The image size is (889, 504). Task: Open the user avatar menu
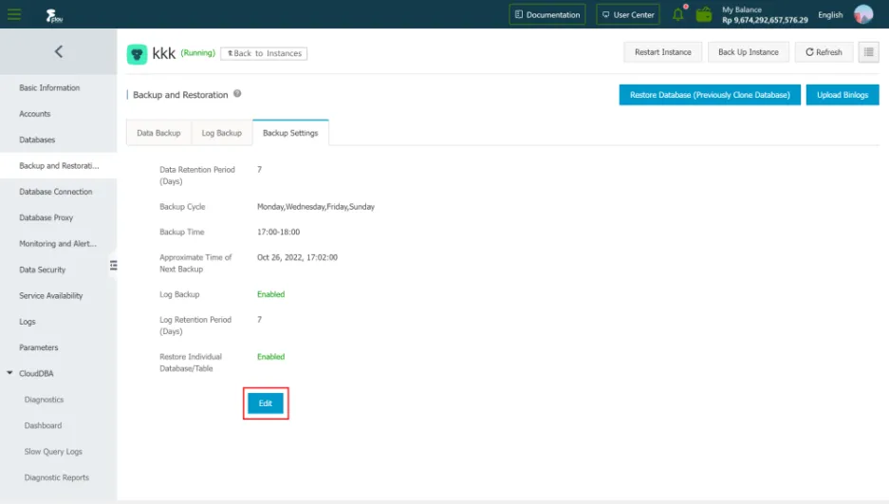tap(863, 14)
